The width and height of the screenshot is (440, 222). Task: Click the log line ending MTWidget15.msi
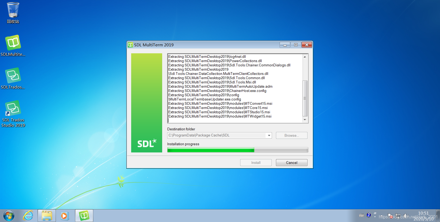tap(220, 116)
